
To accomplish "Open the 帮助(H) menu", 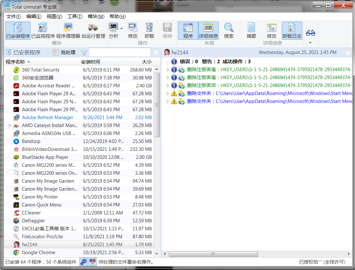I will [118, 17].
